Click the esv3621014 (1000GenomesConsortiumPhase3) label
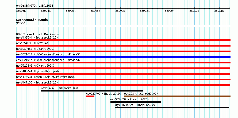The image size is (238, 118). click(x=48, y=54)
